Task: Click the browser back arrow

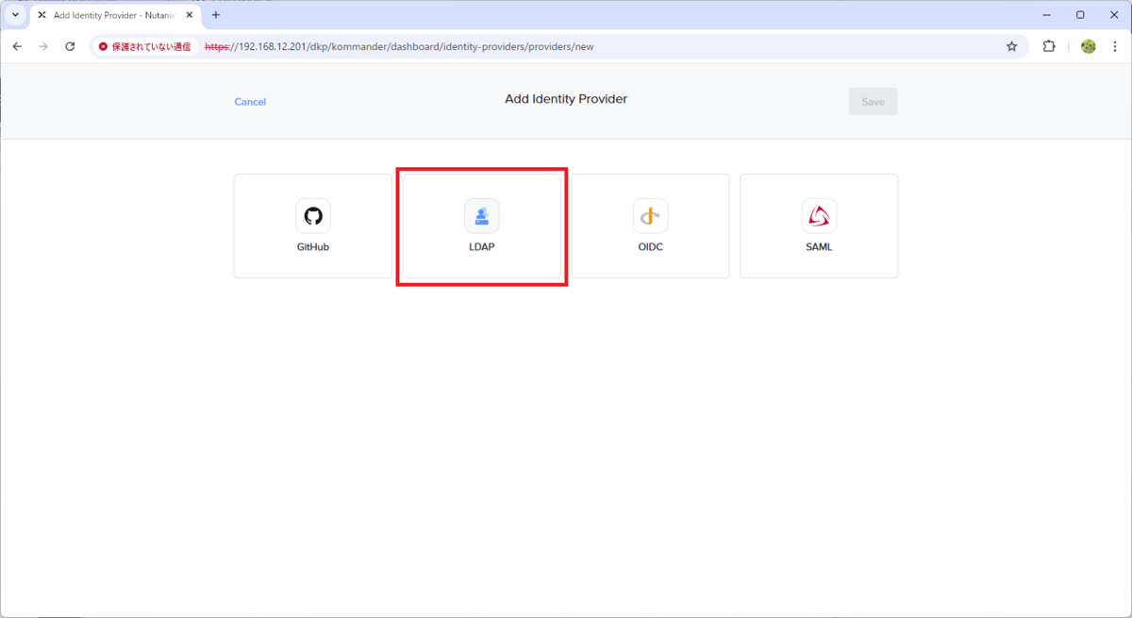Action: pyautogui.click(x=17, y=46)
